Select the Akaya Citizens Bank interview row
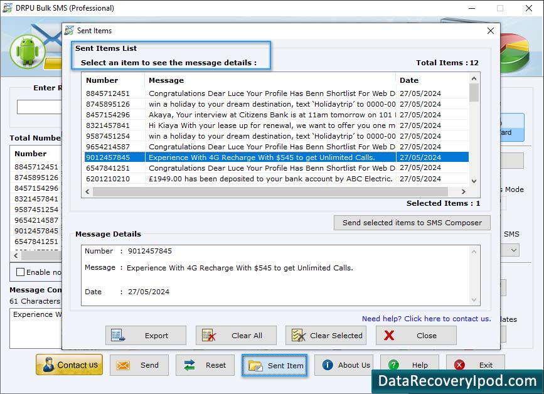This screenshot has width=544, height=394. click(x=277, y=115)
